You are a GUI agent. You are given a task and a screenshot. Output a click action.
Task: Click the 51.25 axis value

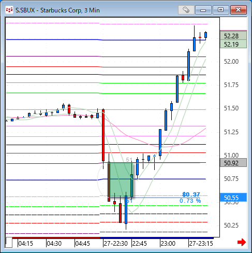[231, 132]
